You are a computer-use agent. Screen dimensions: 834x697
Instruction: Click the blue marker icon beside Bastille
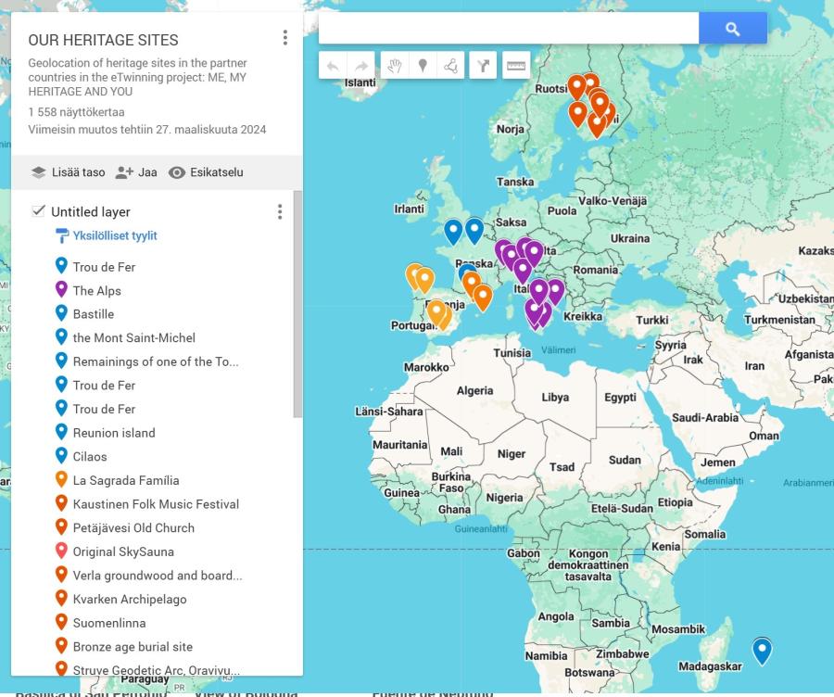coord(61,313)
